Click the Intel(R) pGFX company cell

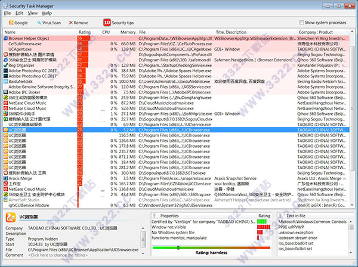click(322, 205)
